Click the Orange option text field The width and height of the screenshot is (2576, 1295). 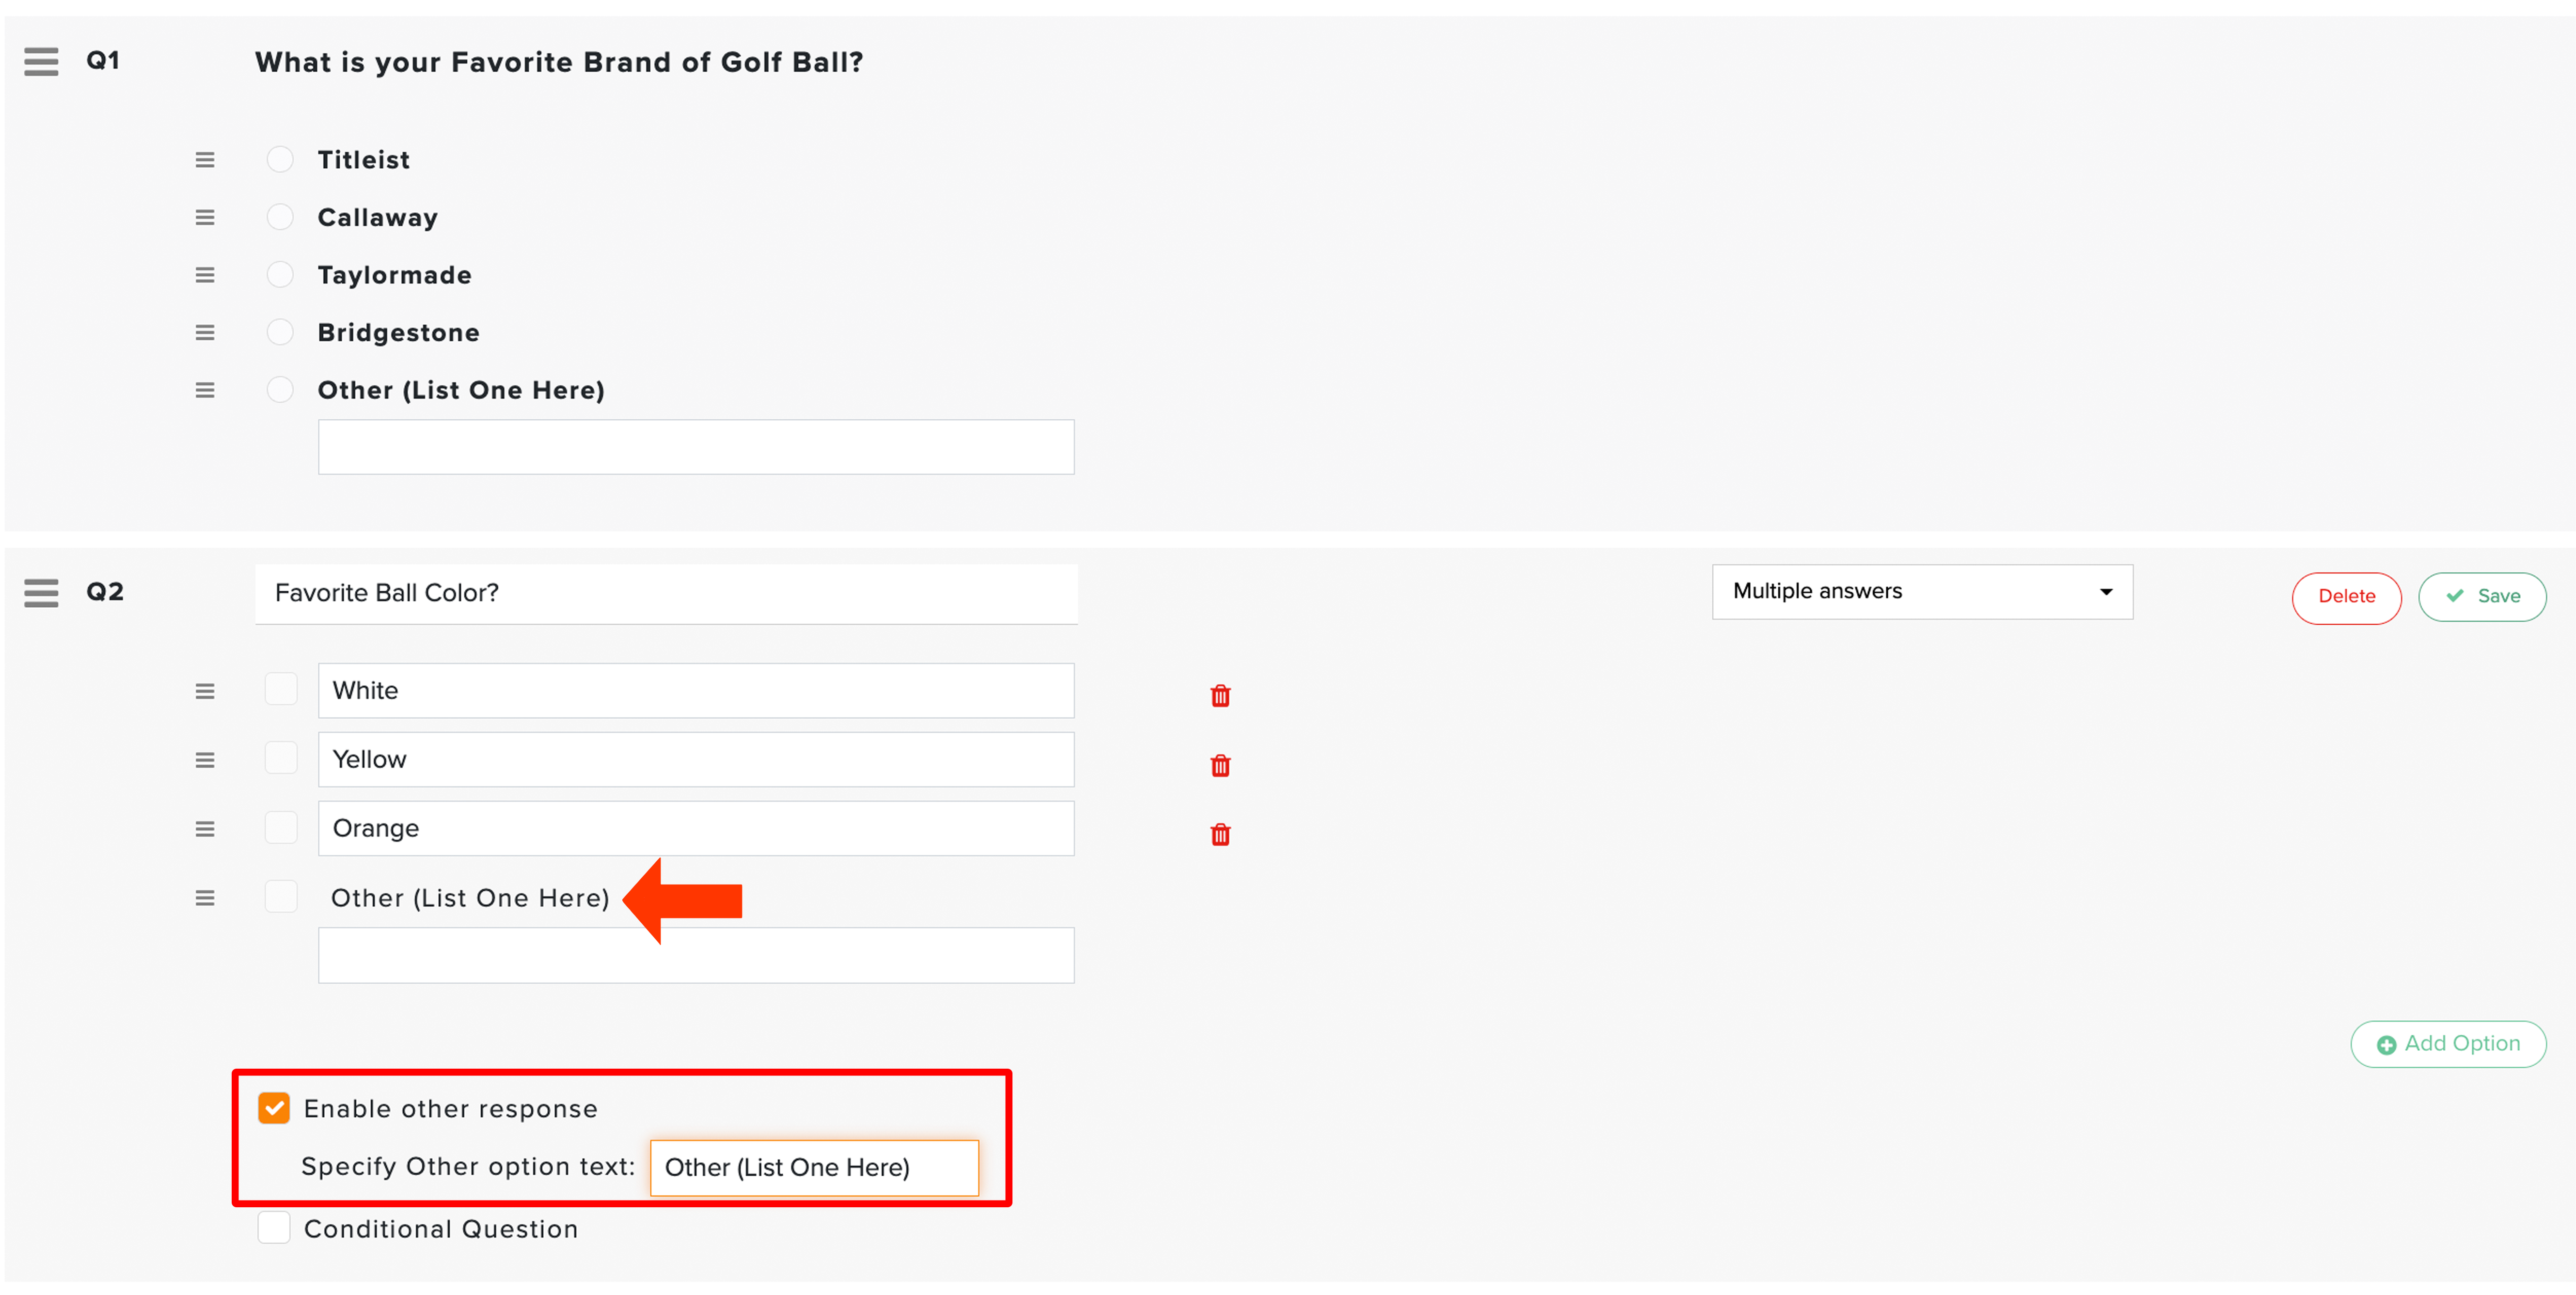click(696, 829)
